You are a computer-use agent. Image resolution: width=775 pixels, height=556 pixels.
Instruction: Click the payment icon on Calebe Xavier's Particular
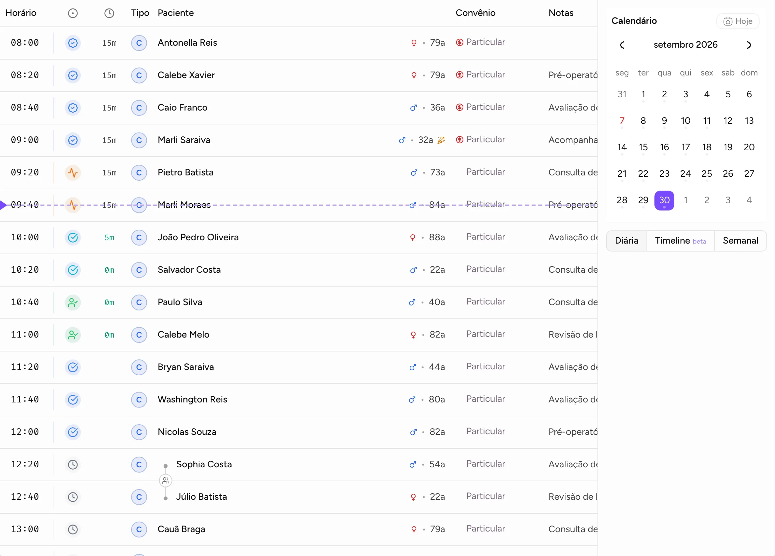tap(460, 75)
